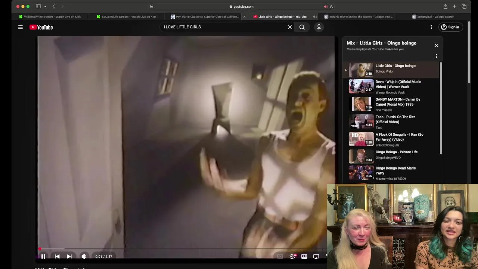Open AirPlay from the player

click(316, 257)
